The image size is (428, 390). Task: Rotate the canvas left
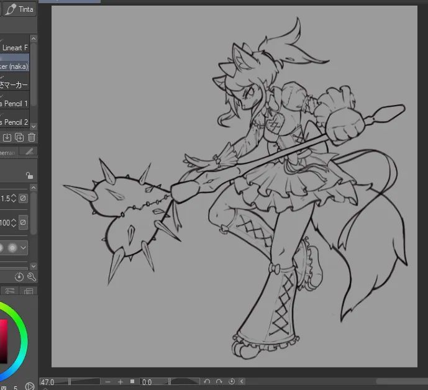[207, 381]
